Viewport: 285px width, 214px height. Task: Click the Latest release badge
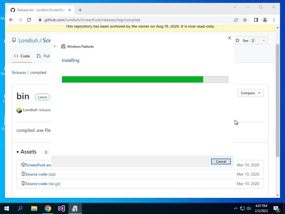[42, 97]
